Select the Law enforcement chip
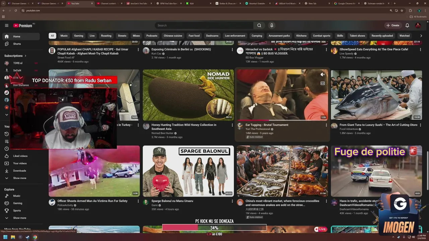 (x=235, y=36)
